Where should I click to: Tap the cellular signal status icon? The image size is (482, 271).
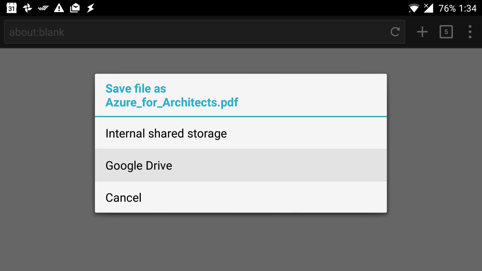pyautogui.click(x=429, y=8)
